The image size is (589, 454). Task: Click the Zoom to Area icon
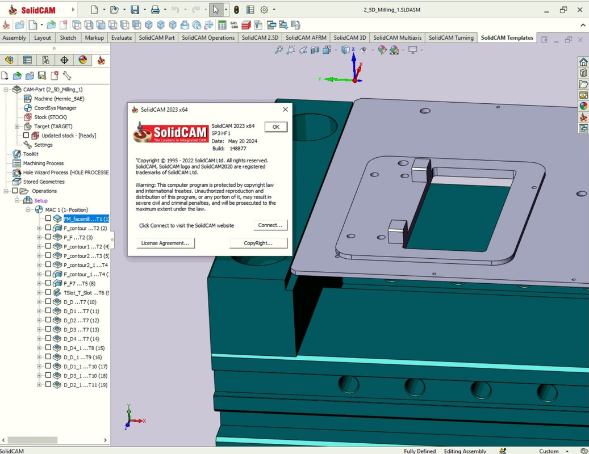pos(291,50)
